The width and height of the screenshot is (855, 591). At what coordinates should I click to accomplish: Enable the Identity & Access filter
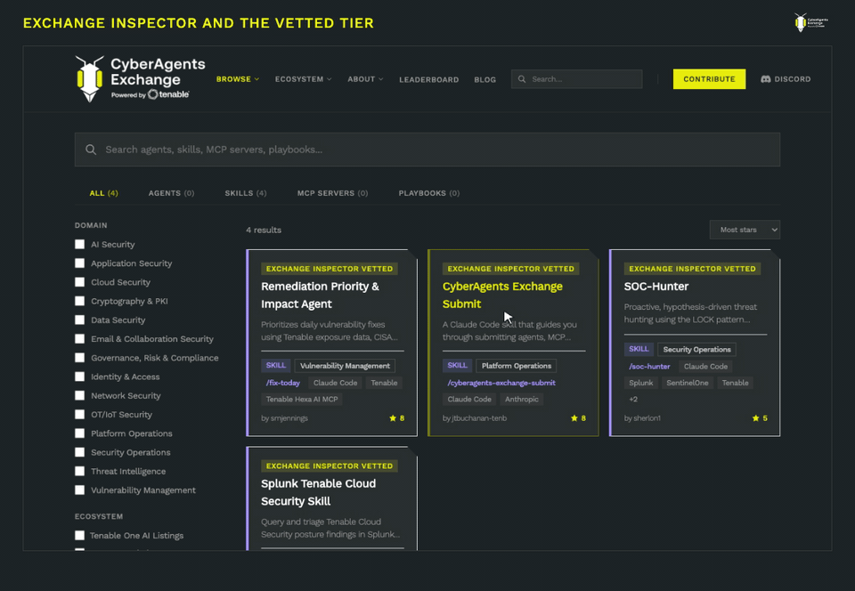tap(79, 376)
